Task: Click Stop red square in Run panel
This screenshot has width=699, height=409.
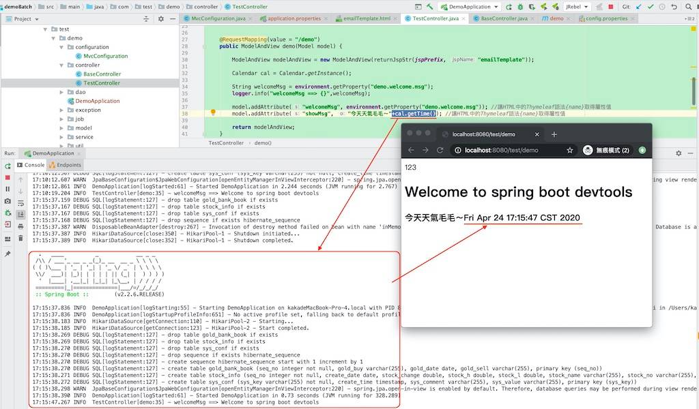Action: click(x=8, y=178)
